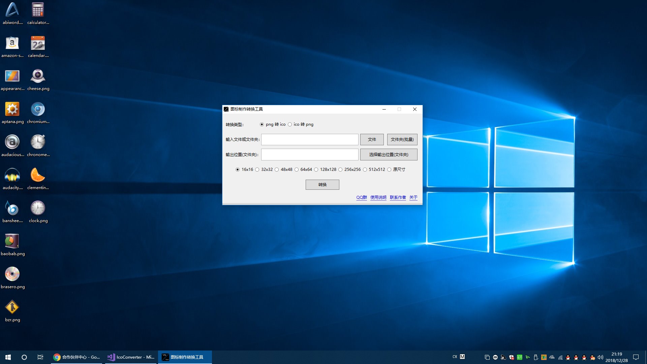The width and height of the screenshot is (647, 364).
Task: Open the audacity.png desktop icon
Action: 12,176
